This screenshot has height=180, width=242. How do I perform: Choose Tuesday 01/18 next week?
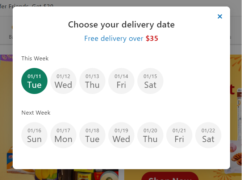pos(92,135)
